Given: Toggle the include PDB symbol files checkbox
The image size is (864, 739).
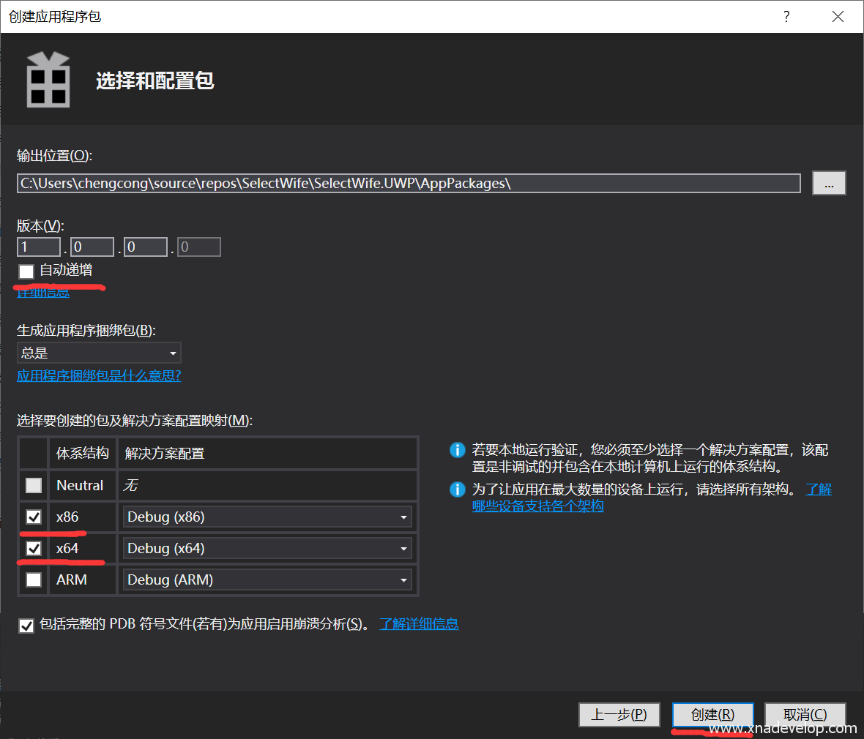Looking at the screenshot, I should point(26,626).
